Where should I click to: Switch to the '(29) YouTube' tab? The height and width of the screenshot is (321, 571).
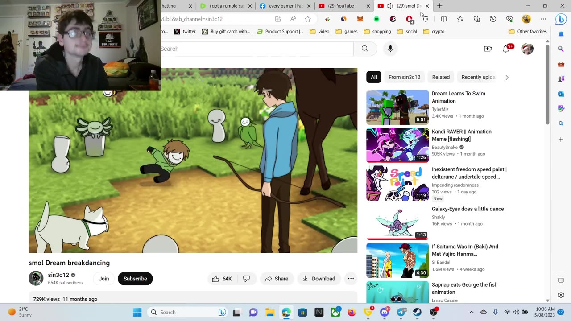pyautogui.click(x=341, y=6)
